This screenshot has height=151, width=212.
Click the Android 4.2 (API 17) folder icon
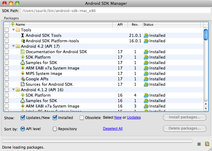(18, 46)
